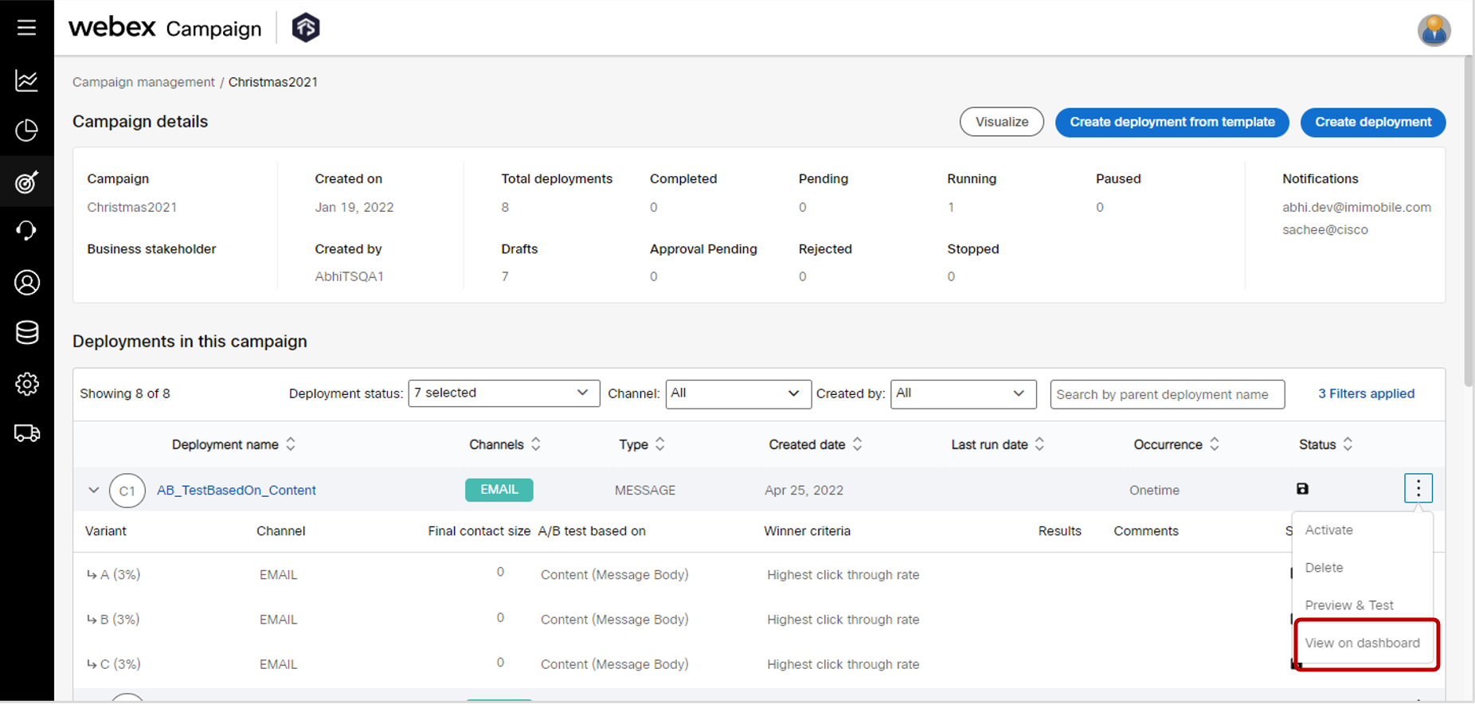Click the A/B test based on header
The image size is (1475, 704).
(592, 531)
